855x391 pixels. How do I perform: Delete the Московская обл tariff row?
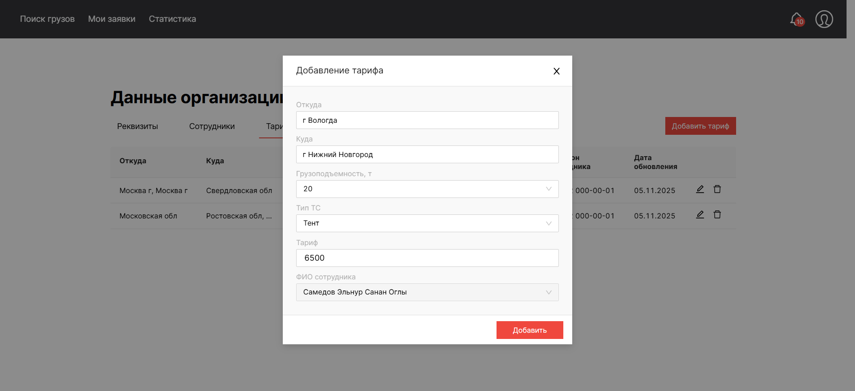tap(717, 215)
